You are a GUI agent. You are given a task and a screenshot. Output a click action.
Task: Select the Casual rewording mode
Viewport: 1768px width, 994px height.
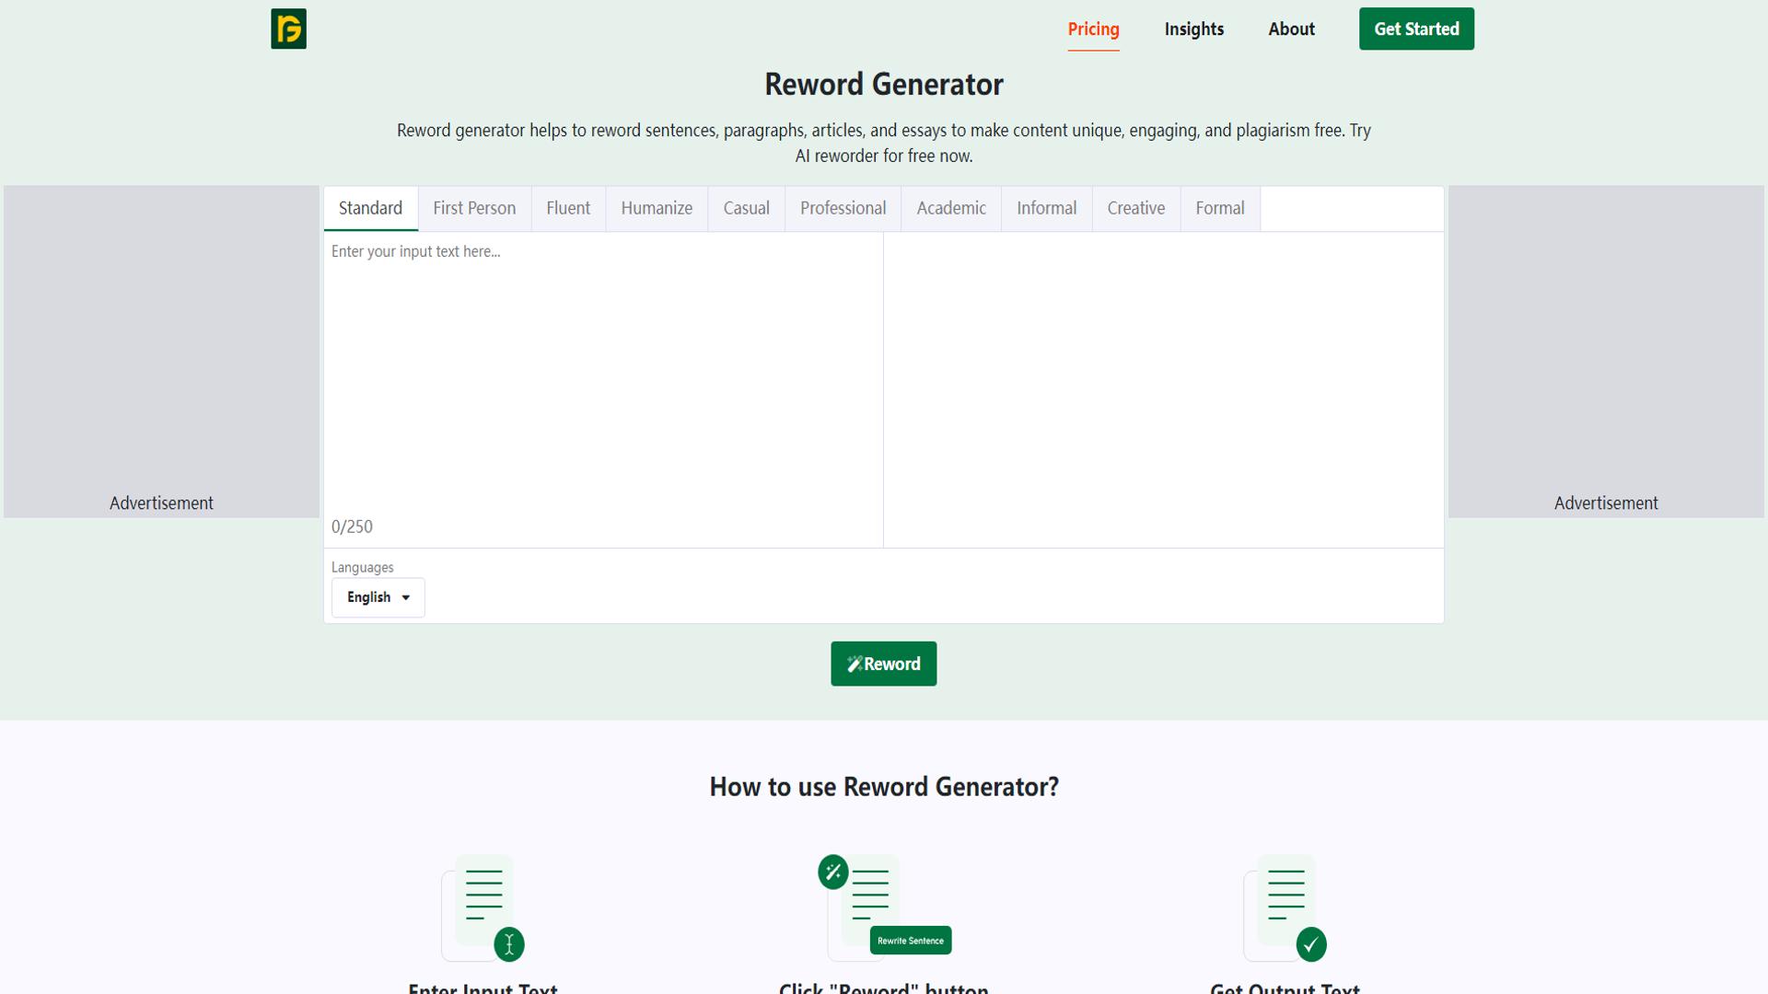tap(746, 208)
